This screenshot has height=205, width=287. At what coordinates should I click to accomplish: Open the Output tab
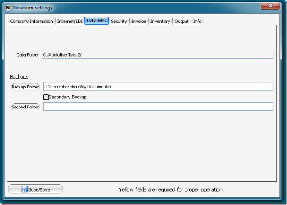tap(182, 22)
